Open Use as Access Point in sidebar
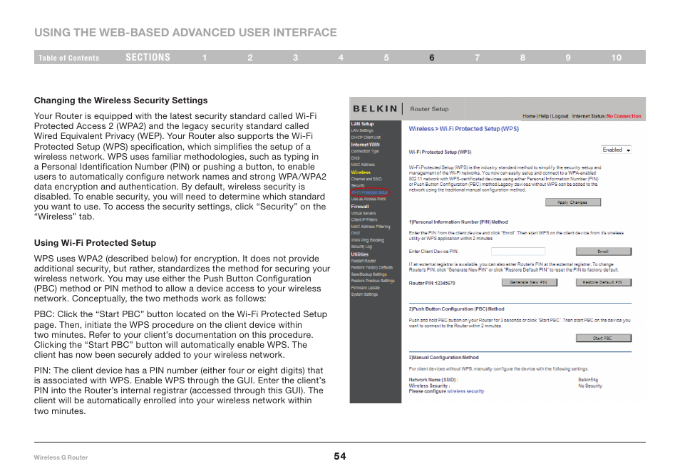The height and width of the screenshot is (476, 680). 369,199
